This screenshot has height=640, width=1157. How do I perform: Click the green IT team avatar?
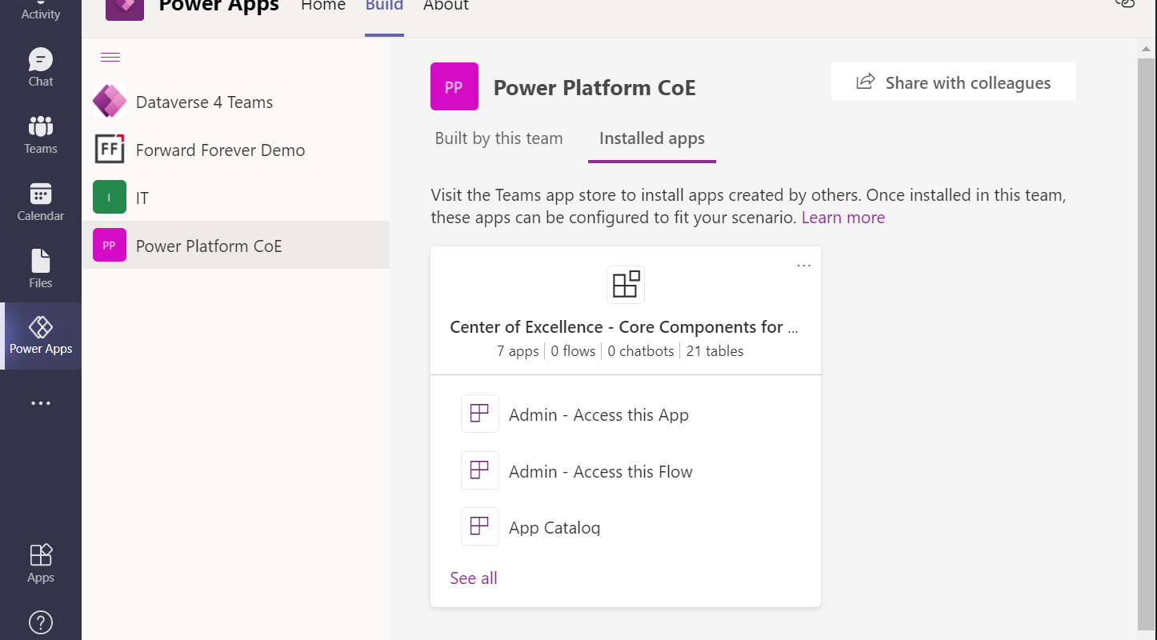tap(110, 198)
